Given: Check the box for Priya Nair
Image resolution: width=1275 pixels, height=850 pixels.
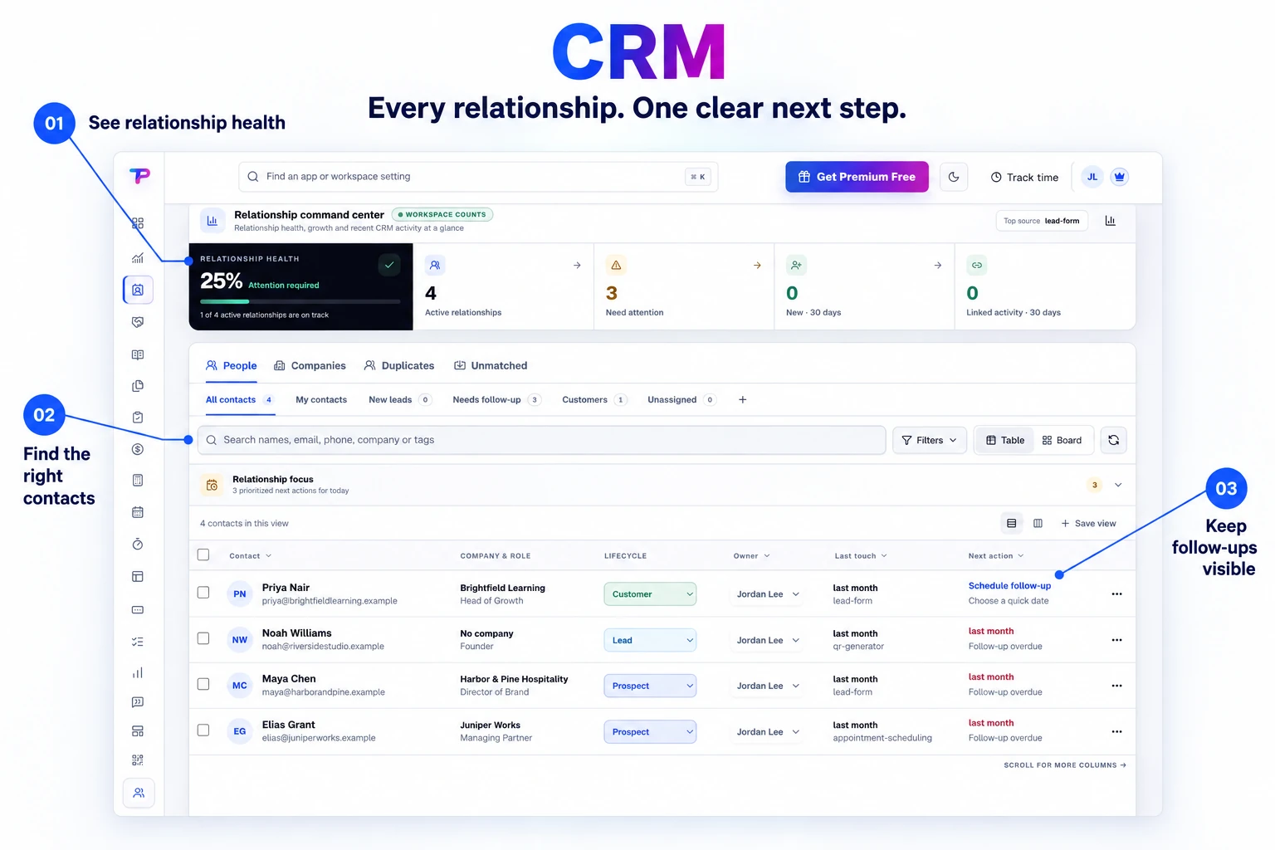Looking at the screenshot, I should pyautogui.click(x=203, y=593).
